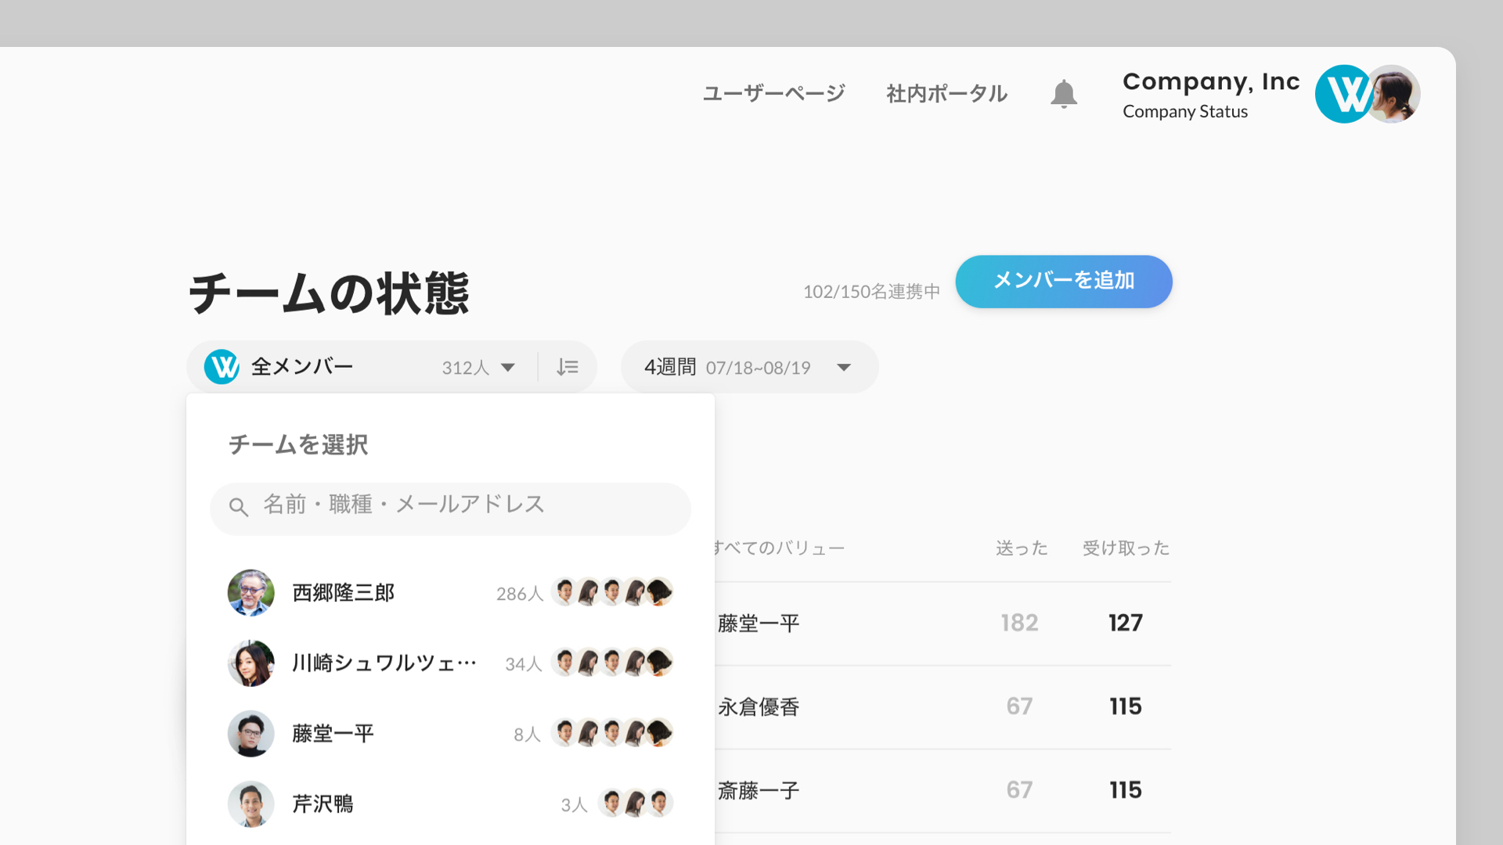Click 藤堂一平's avatar in the team list
The height and width of the screenshot is (845, 1503).
pos(250,733)
